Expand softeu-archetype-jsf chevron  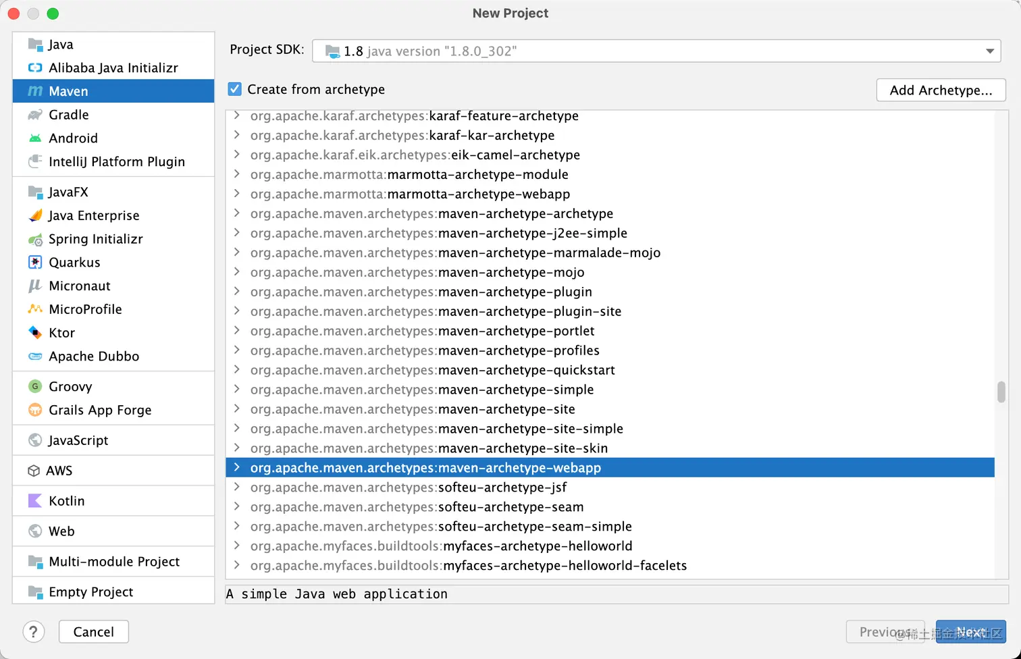pyautogui.click(x=236, y=487)
